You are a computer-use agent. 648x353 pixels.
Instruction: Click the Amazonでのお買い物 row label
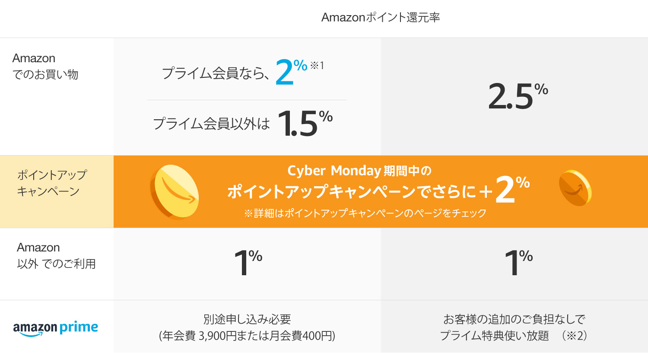tap(45, 67)
